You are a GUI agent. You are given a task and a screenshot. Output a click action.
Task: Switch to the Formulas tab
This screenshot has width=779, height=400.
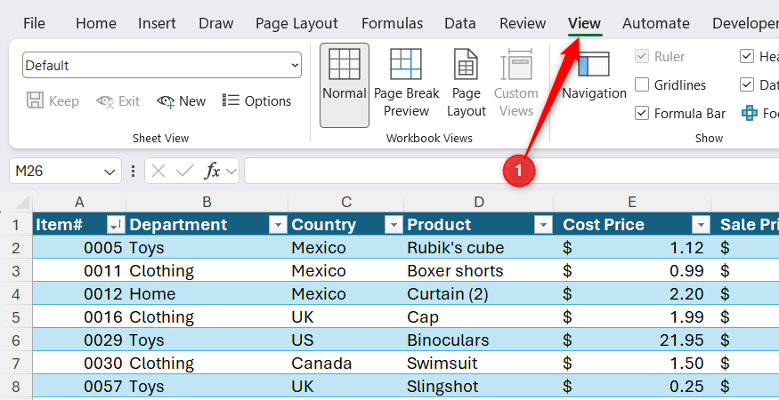point(392,23)
